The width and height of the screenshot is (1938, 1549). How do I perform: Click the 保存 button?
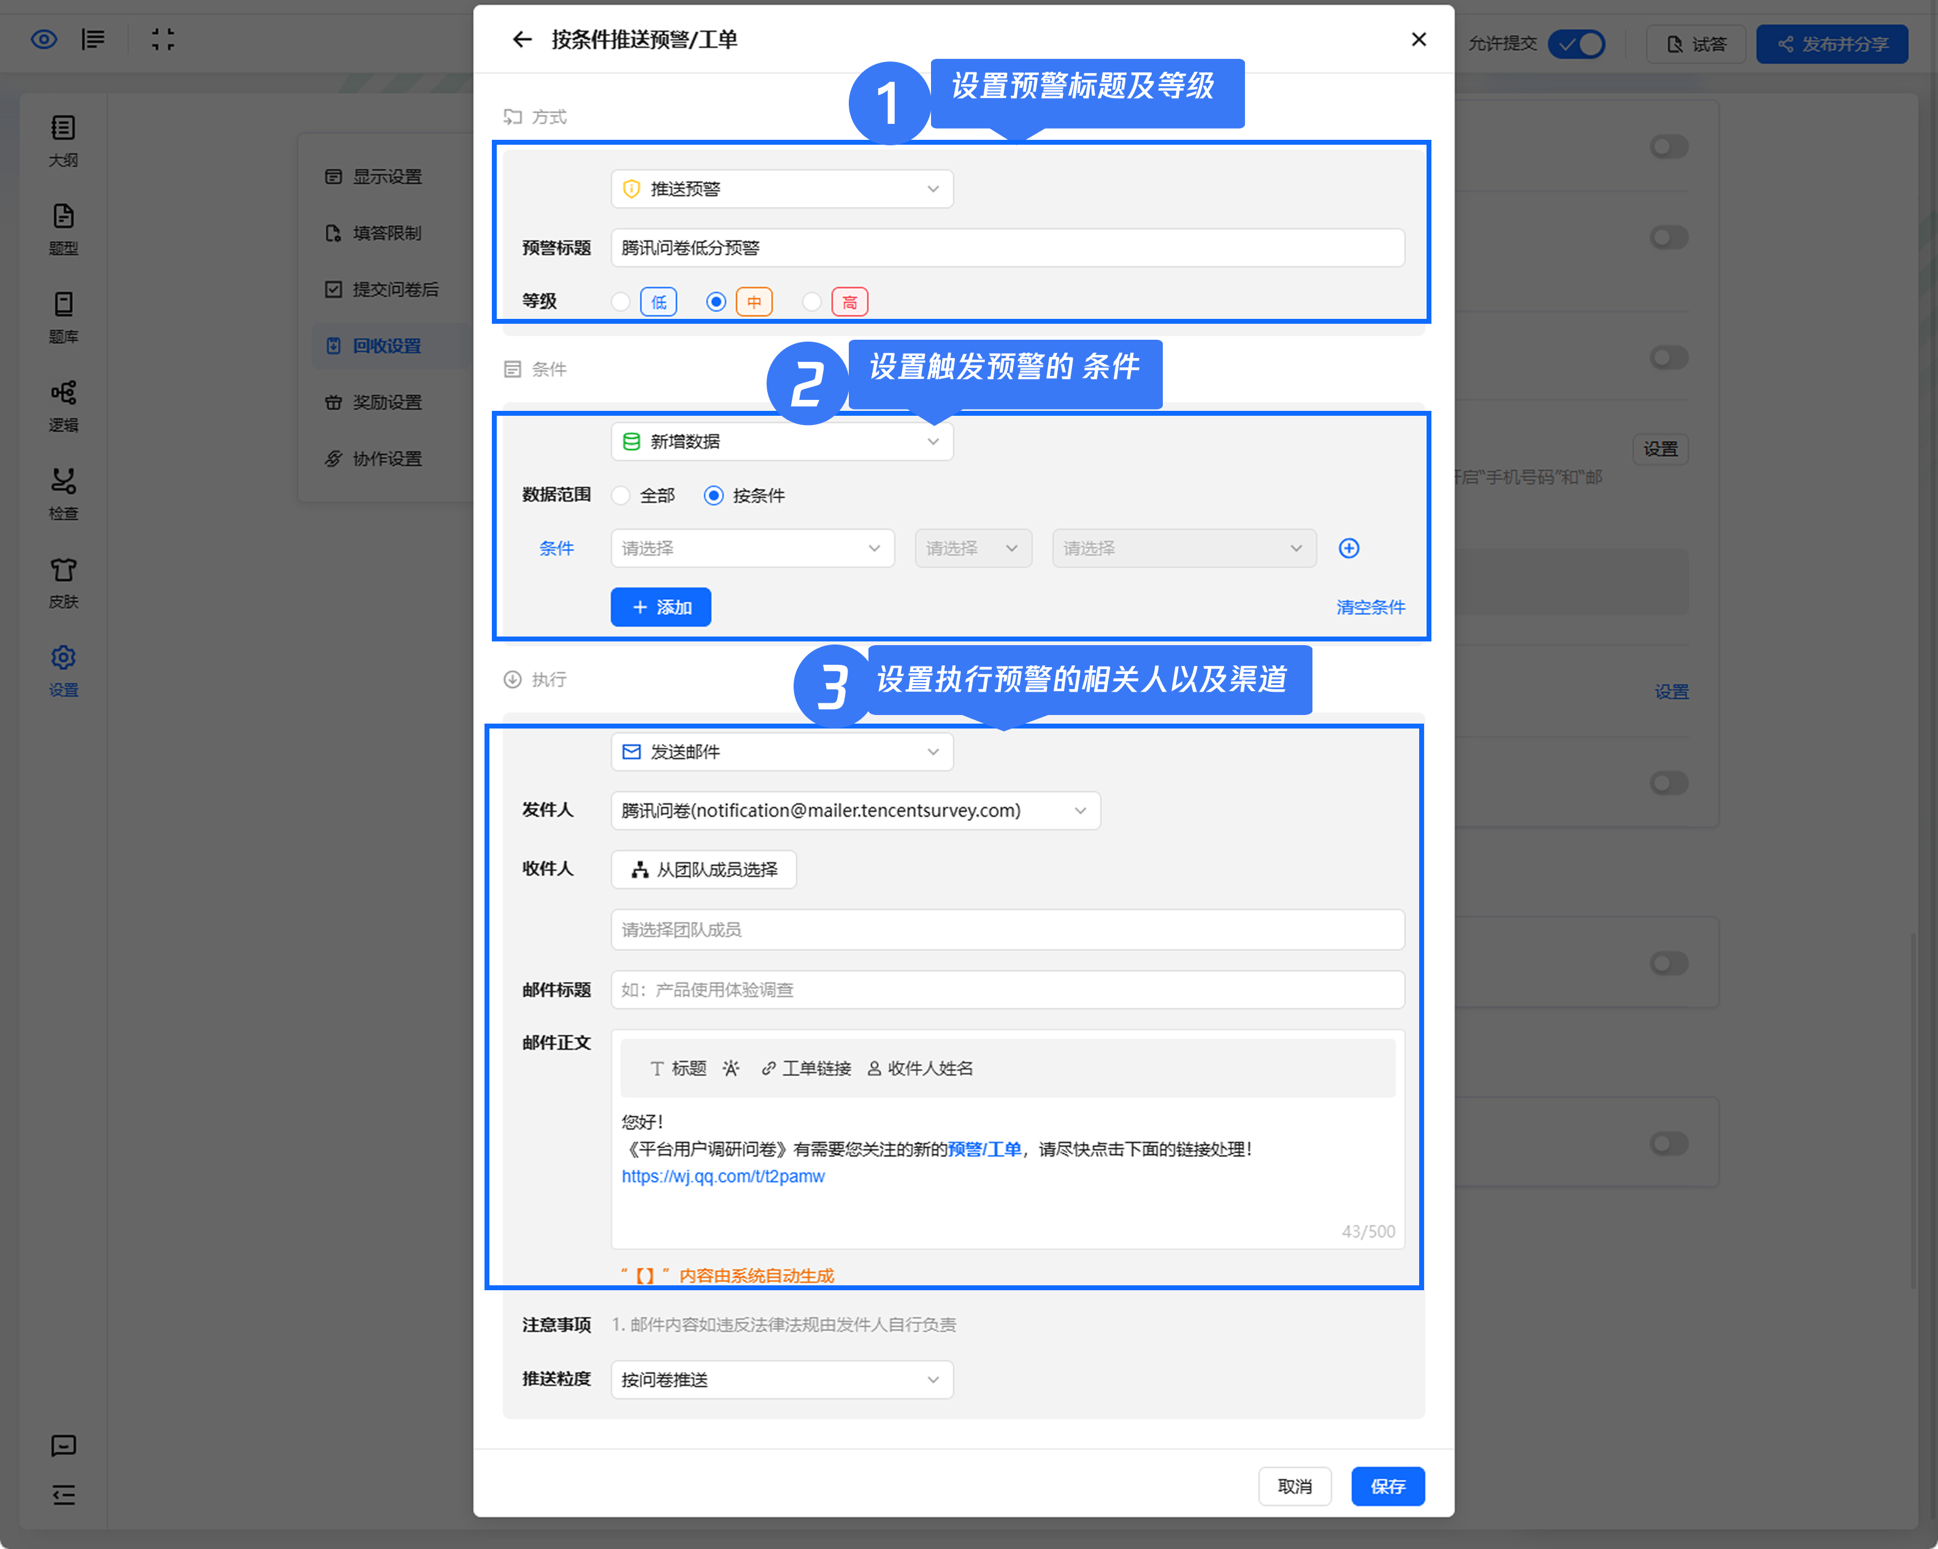click(1388, 1486)
